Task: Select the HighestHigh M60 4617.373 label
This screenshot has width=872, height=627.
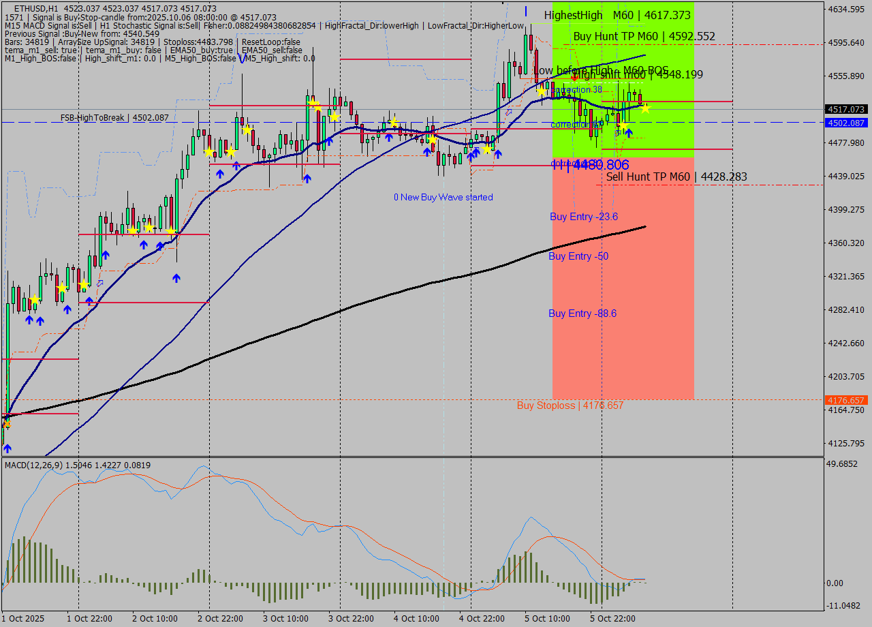Action: point(617,15)
